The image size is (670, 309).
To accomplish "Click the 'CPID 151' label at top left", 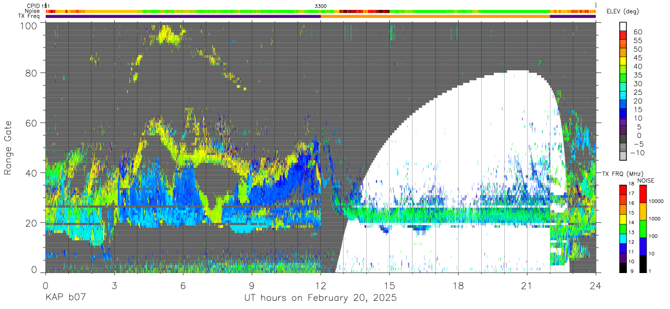I will coord(37,5).
